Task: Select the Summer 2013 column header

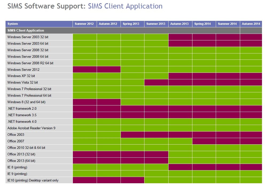Action: tap(156, 24)
